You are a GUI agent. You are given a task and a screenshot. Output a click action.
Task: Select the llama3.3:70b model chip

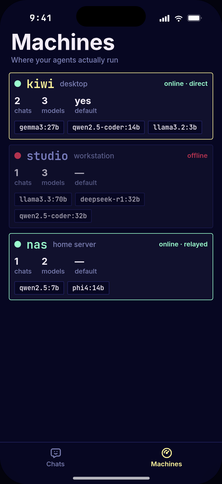coord(43,199)
